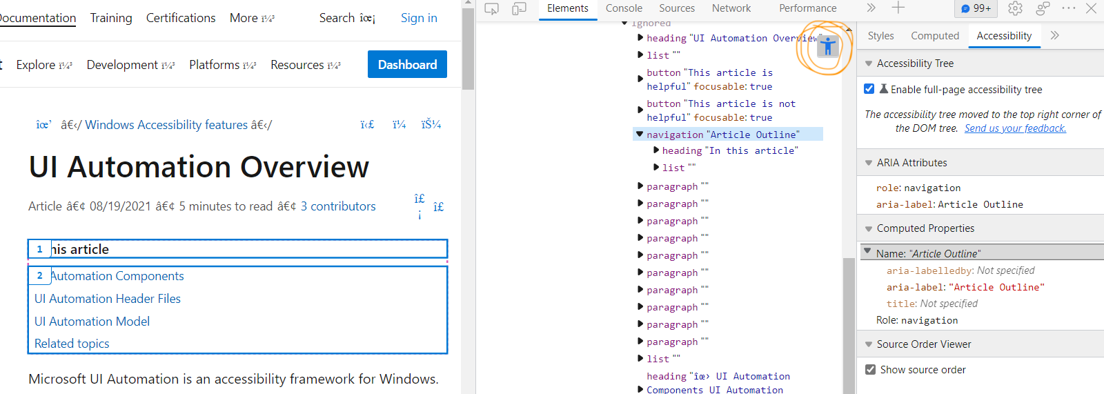Select the Computed sidebar tab
Viewport: 1104px width, 394px height.
[x=935, y=36]
